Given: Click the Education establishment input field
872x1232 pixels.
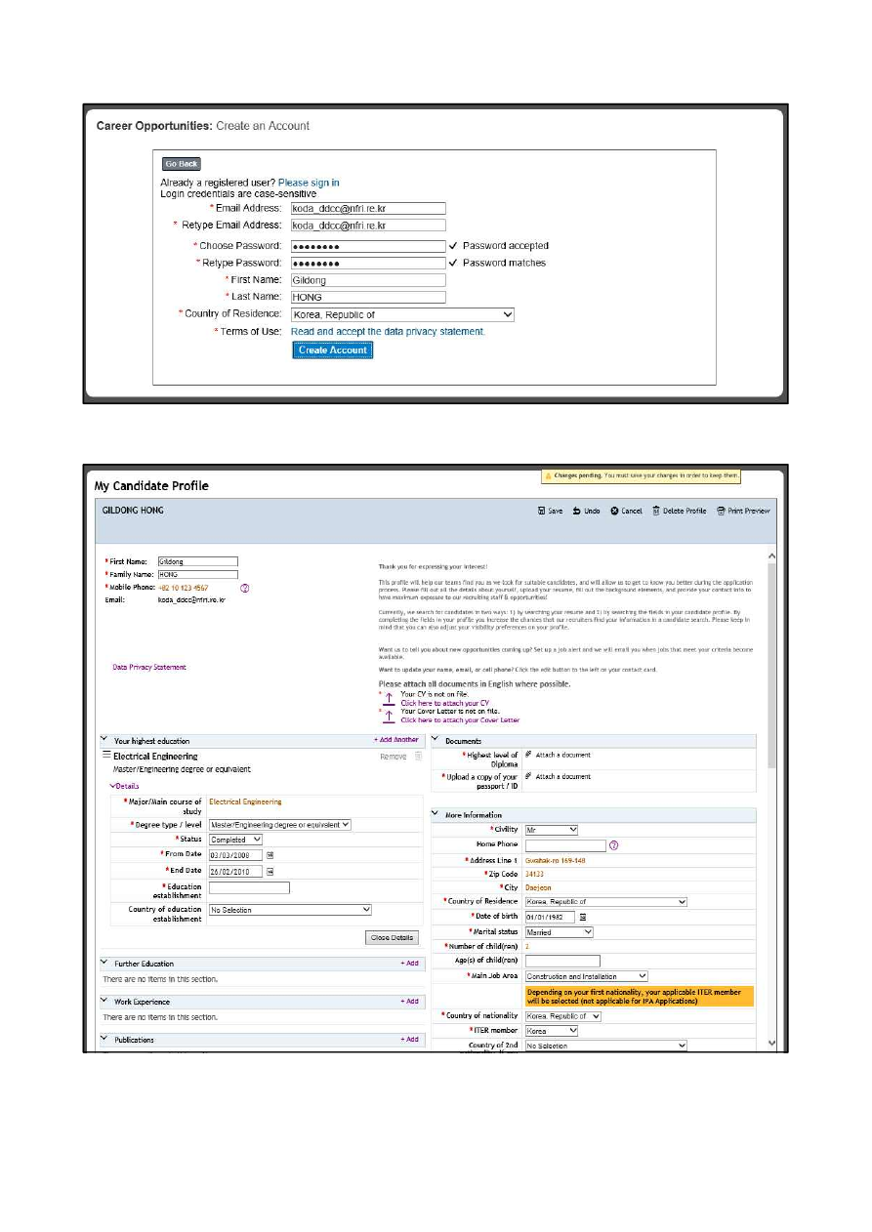Looking at the screenshot, I should tap(249, 887).
